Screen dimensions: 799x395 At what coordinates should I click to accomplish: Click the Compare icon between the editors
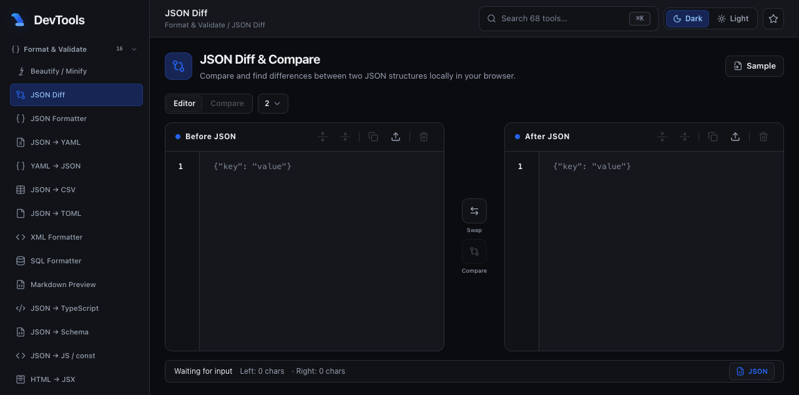[x=474, y=251]
